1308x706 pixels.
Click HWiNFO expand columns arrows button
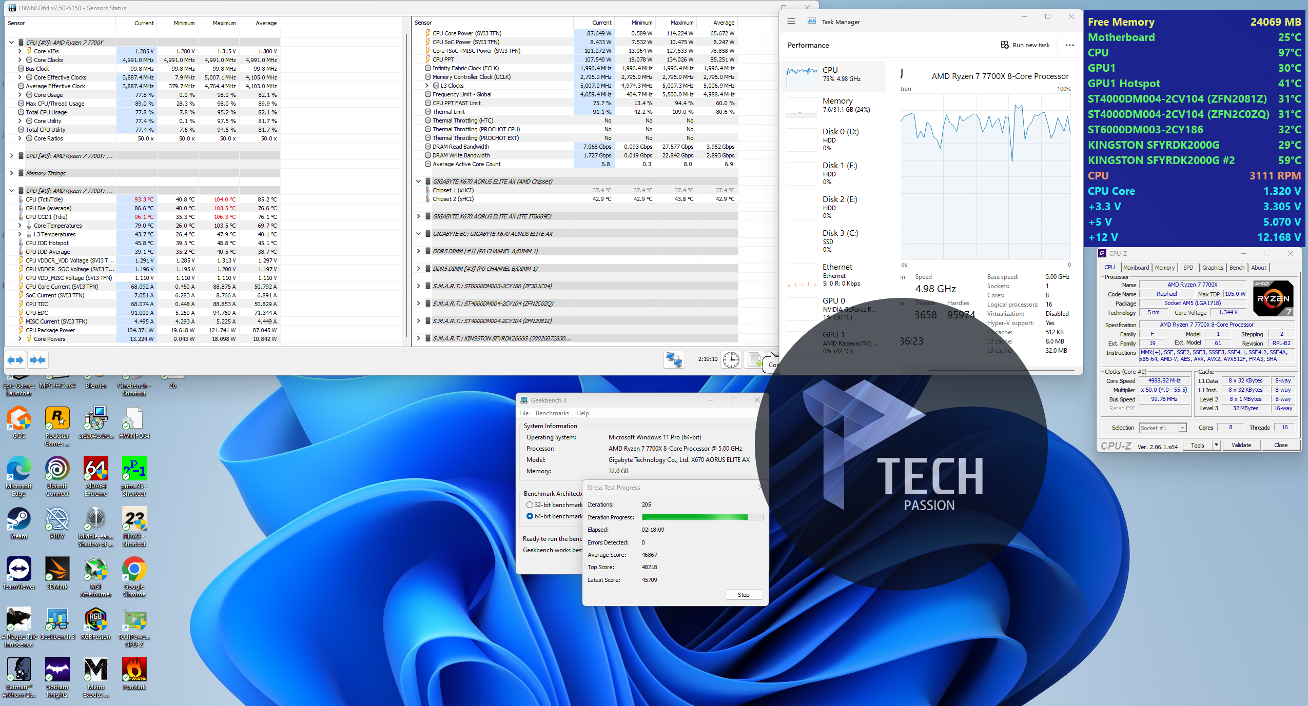click(x=15, y=360)
